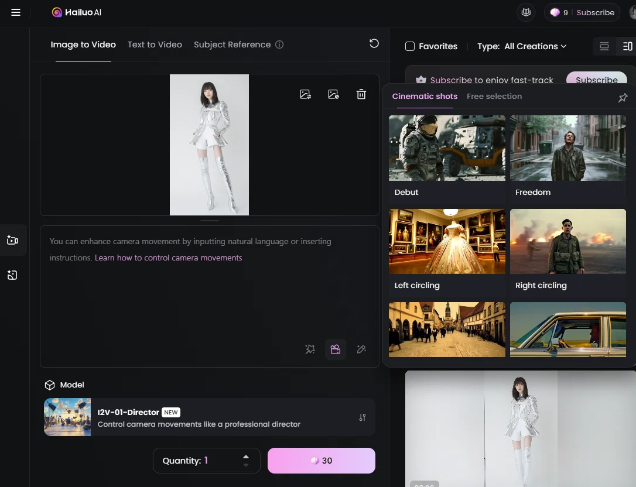Click the replace image icon

306,94
